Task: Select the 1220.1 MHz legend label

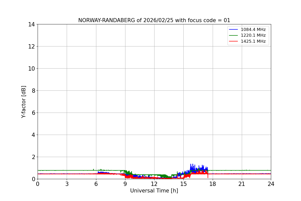Action: coord(253,35)
